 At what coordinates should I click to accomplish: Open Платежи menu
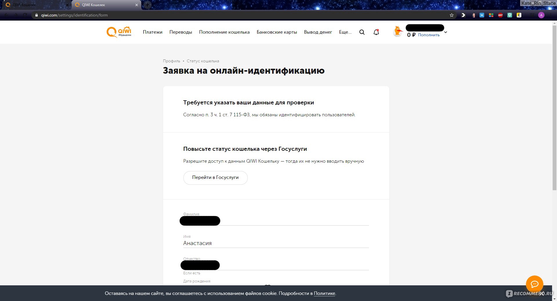click(x=153, y=32)
